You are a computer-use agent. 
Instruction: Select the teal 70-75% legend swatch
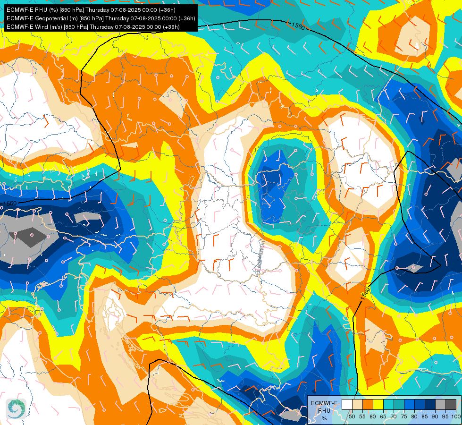click(x=399, y=404)
